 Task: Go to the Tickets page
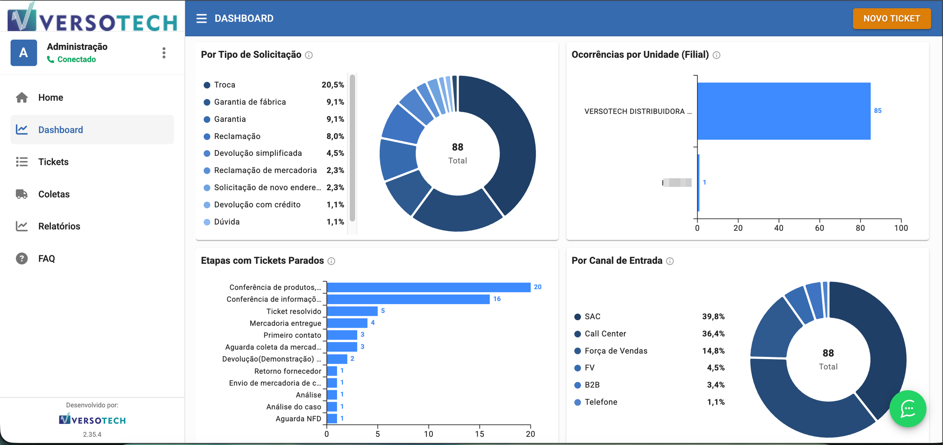pyautogui.click(x=92, y=162)
